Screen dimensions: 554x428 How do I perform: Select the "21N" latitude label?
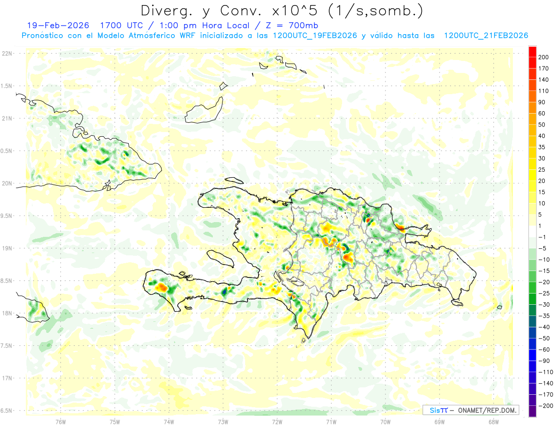pos(6,118)
